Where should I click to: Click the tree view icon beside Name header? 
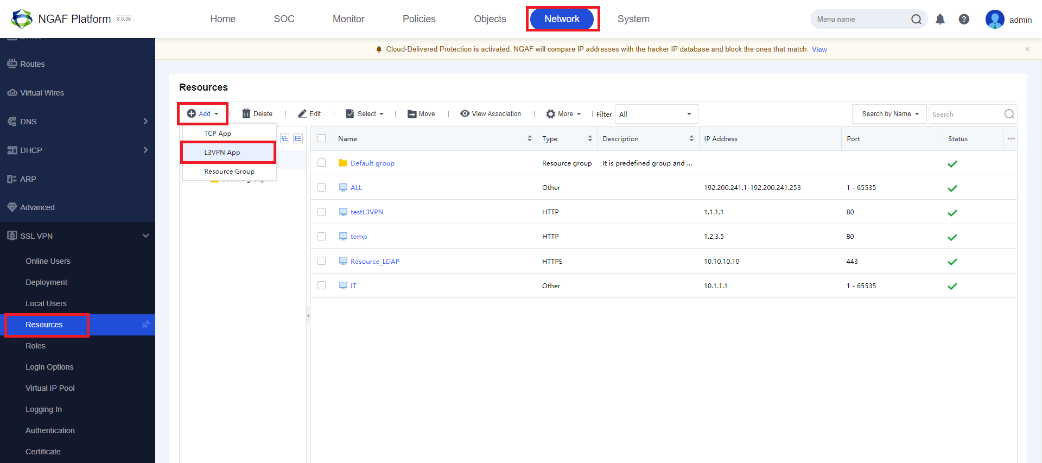[284, 138]
